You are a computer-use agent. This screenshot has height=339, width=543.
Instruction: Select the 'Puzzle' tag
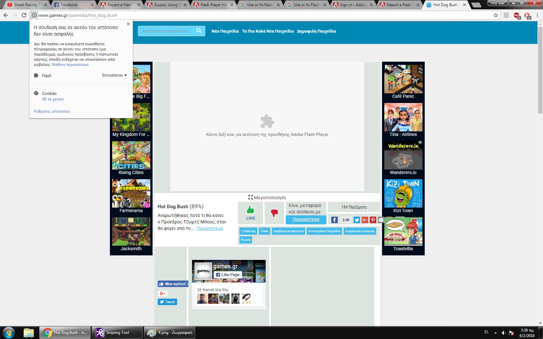(246, 240)
